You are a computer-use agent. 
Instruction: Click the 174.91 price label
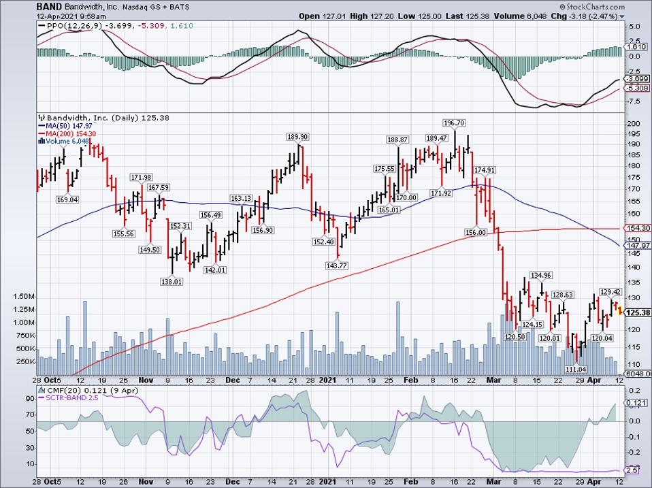(x=485, y=170)
